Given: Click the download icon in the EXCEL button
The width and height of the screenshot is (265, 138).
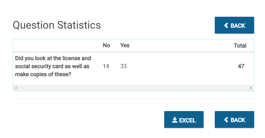Looking at the screenshot, I should click(x=175, y=120).
